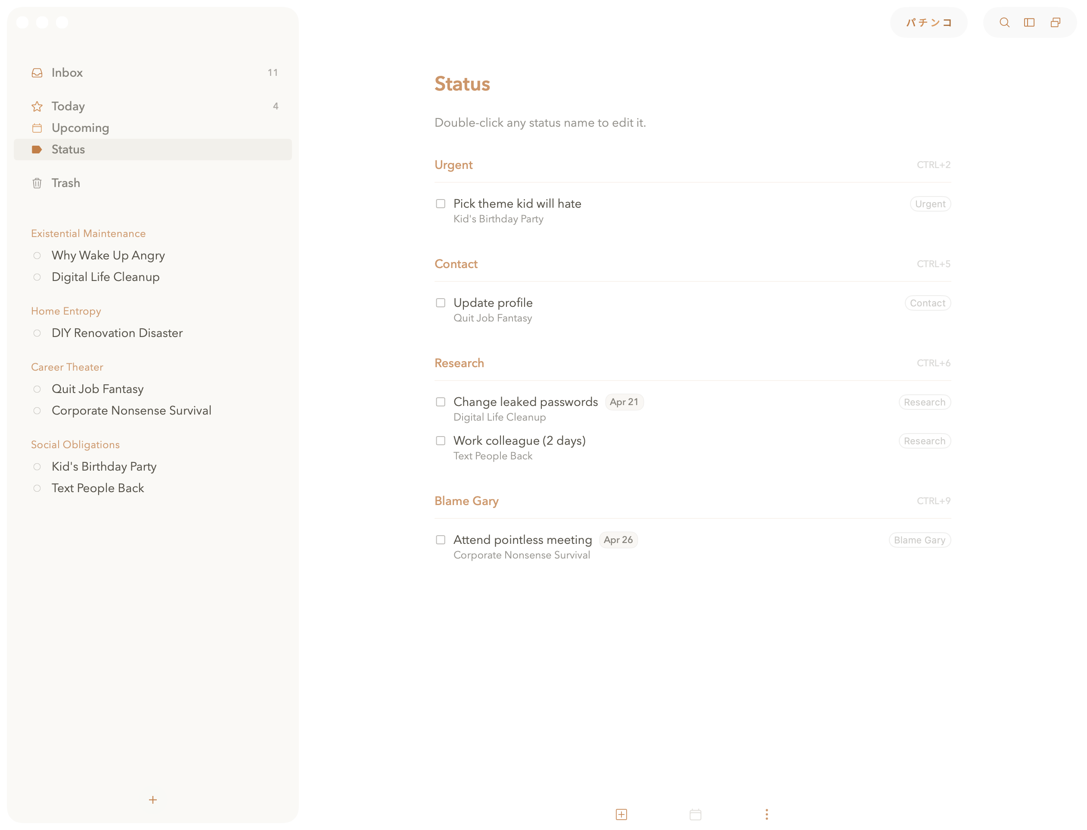Viewport: 1087px width, 830px height.
Task: Switch to the Upcoming view
Action: (x=80, y=128)
